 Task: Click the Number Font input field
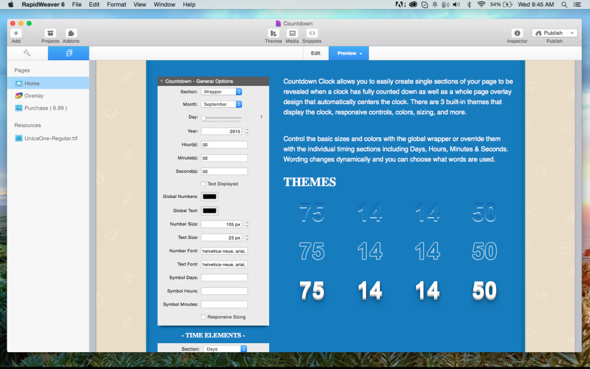coord(224,251)
